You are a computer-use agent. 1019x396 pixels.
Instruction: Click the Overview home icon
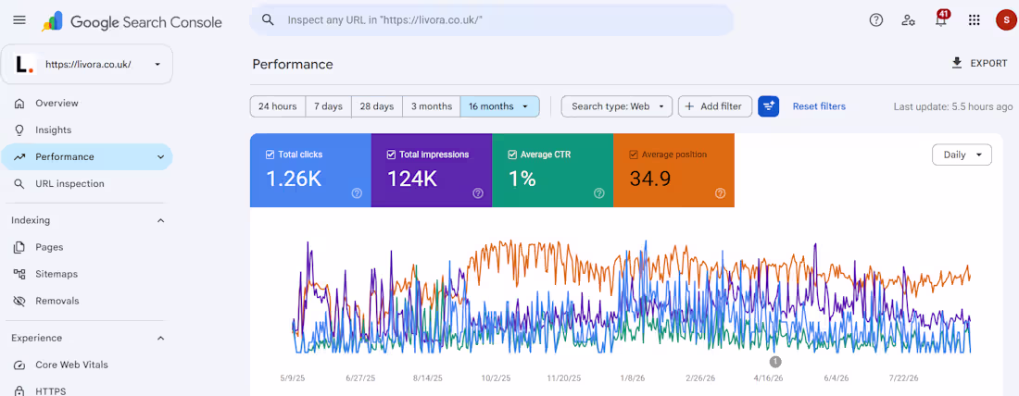[x=19, y=104]
